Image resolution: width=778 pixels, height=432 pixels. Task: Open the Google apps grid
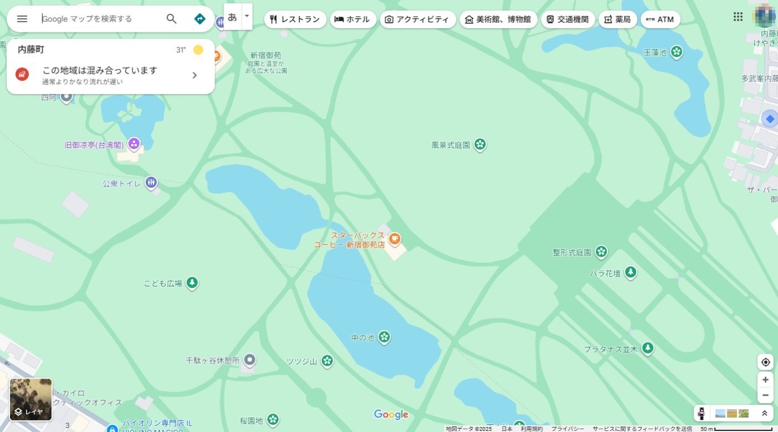(x=738, y=17)
